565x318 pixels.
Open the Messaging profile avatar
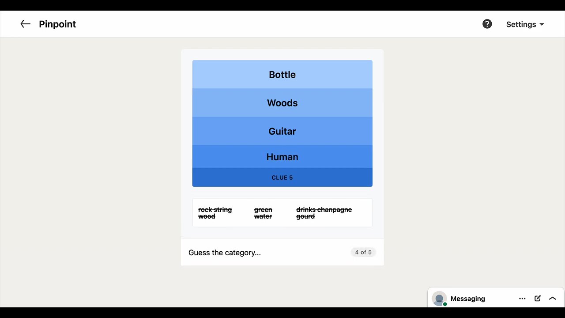click(439, 299)
